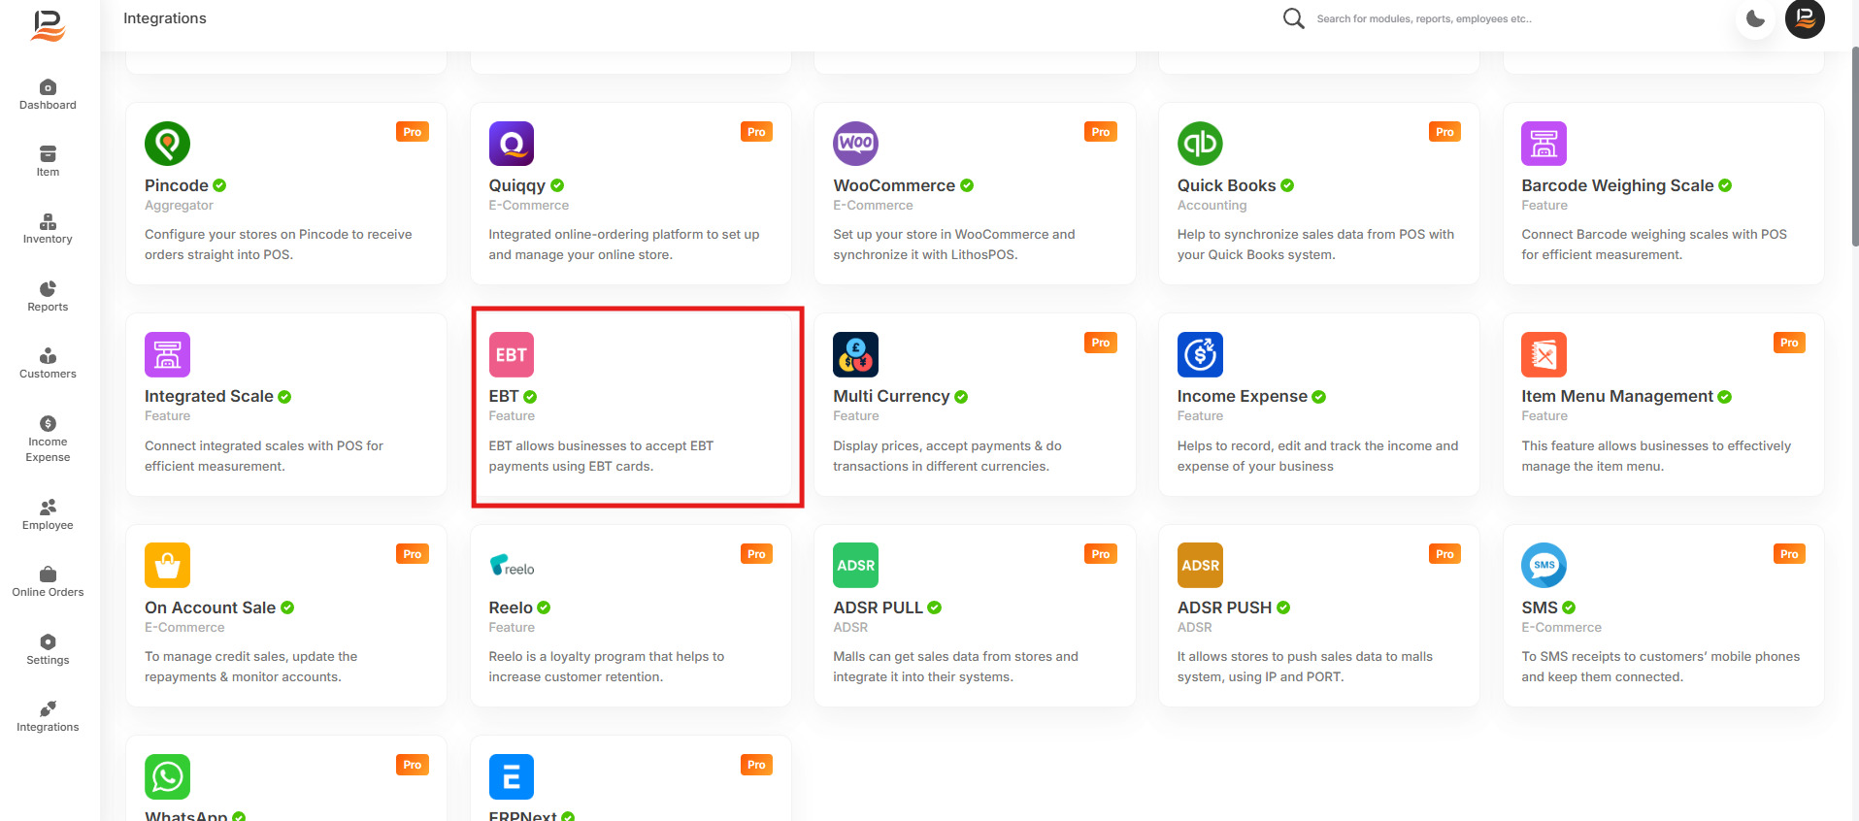Click the Pro badge on Reelo card
The width and height of the screenshot is (1859, 821).
pyautogui.click(x=756, y=554)
